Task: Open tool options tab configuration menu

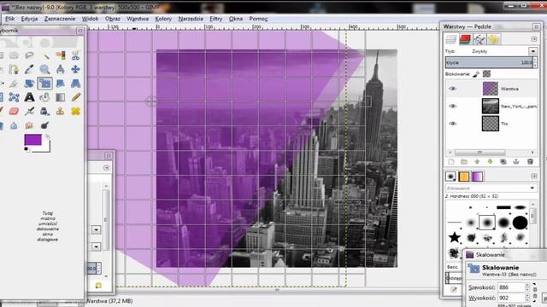Action: tap(106, 168)
